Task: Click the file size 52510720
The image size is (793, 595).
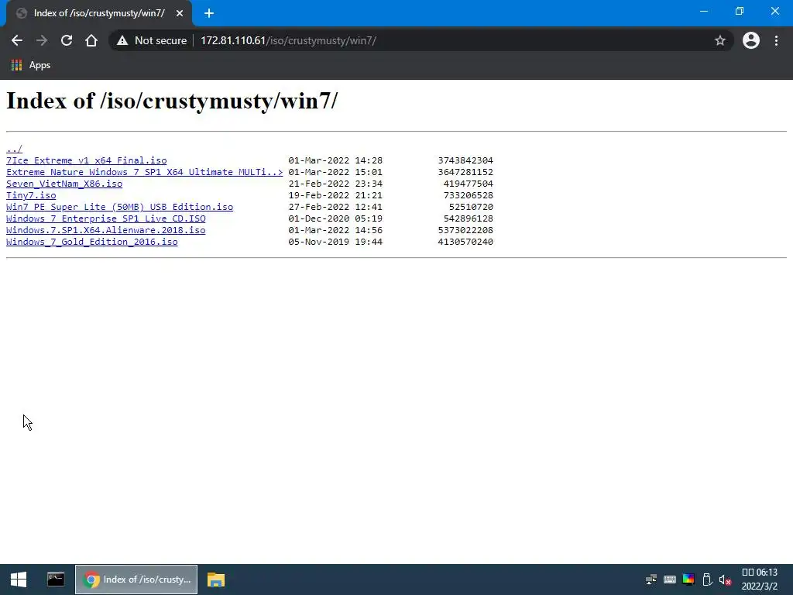Action: (x=471, y=207)
